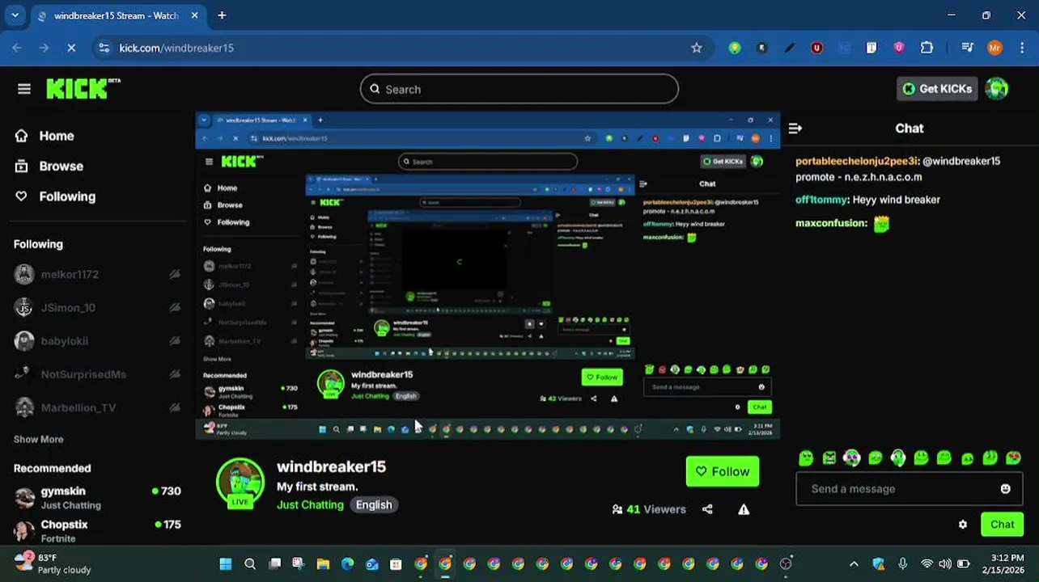Toggle JSimon_10 offline indicator icon
Viewport: 1039px width, 582px height.
coord(174,307)
